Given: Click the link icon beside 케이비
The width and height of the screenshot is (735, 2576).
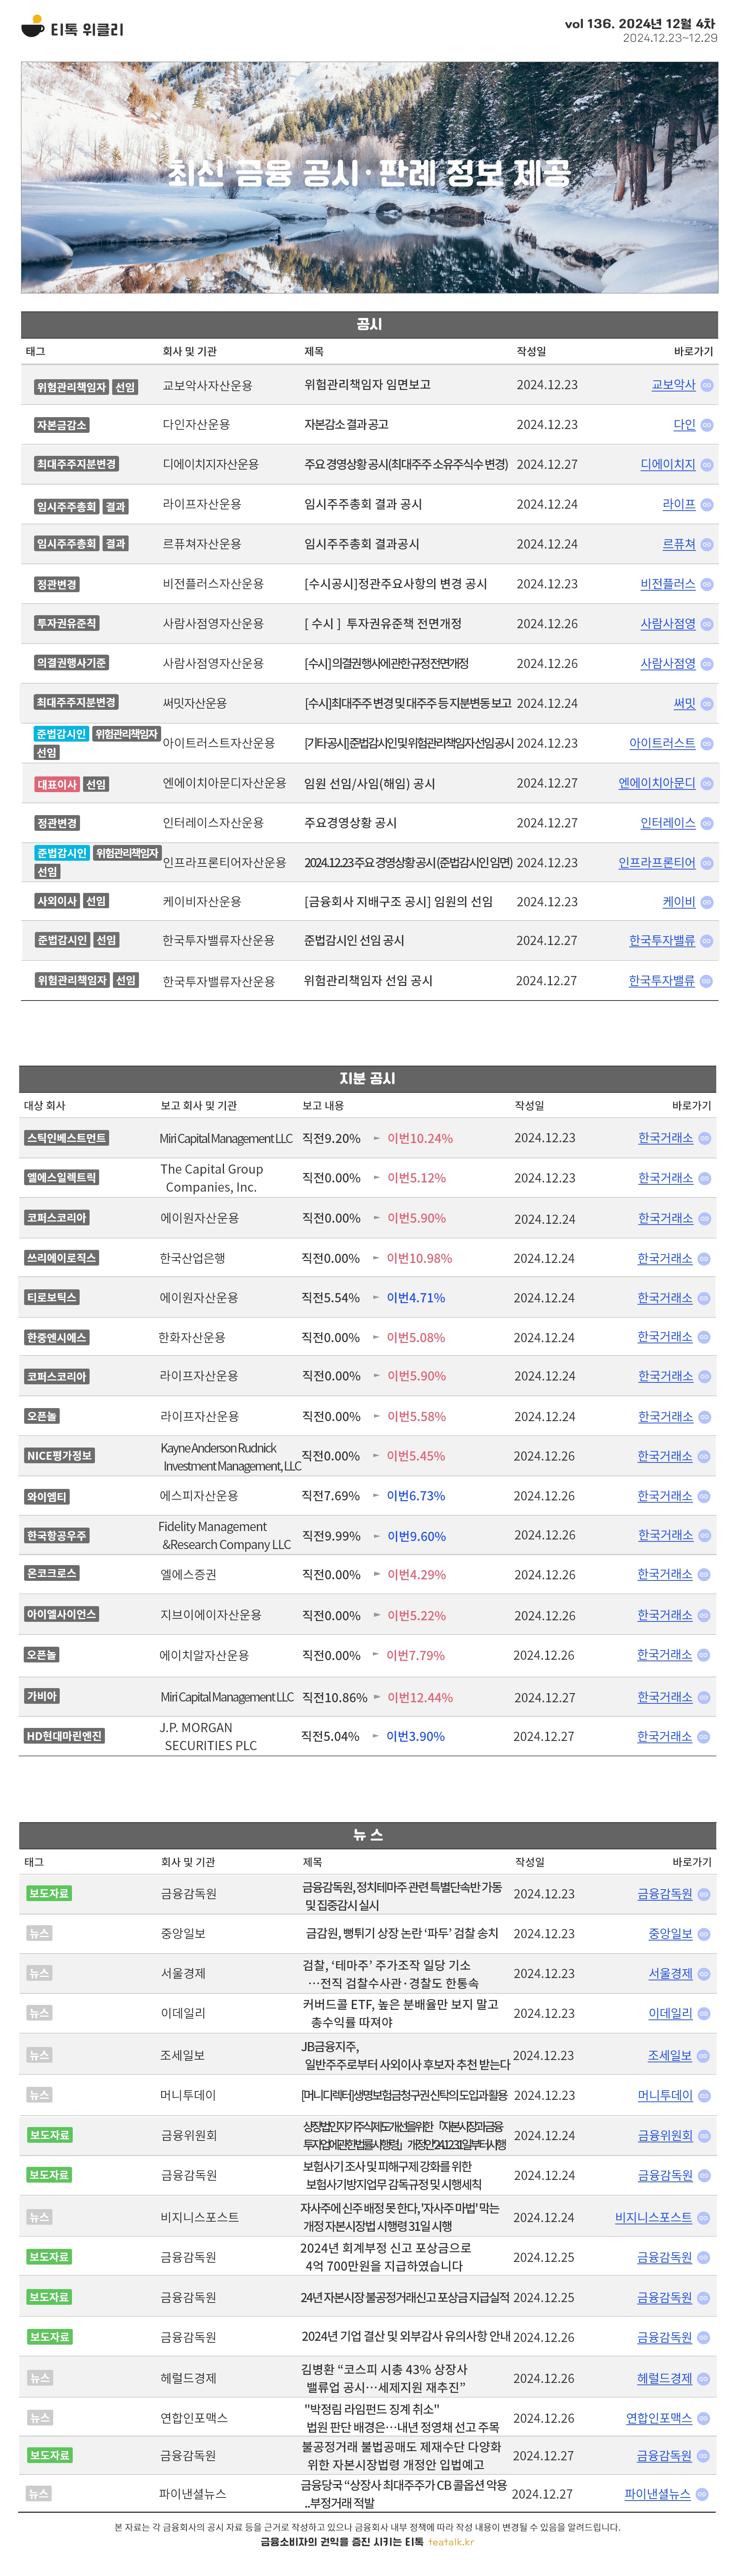Looking at the screenshot, I should click(x=707, y=902).
